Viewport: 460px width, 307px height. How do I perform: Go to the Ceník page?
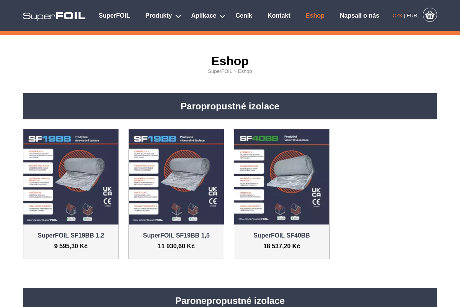pyautogui.click(x=244, y=16)
